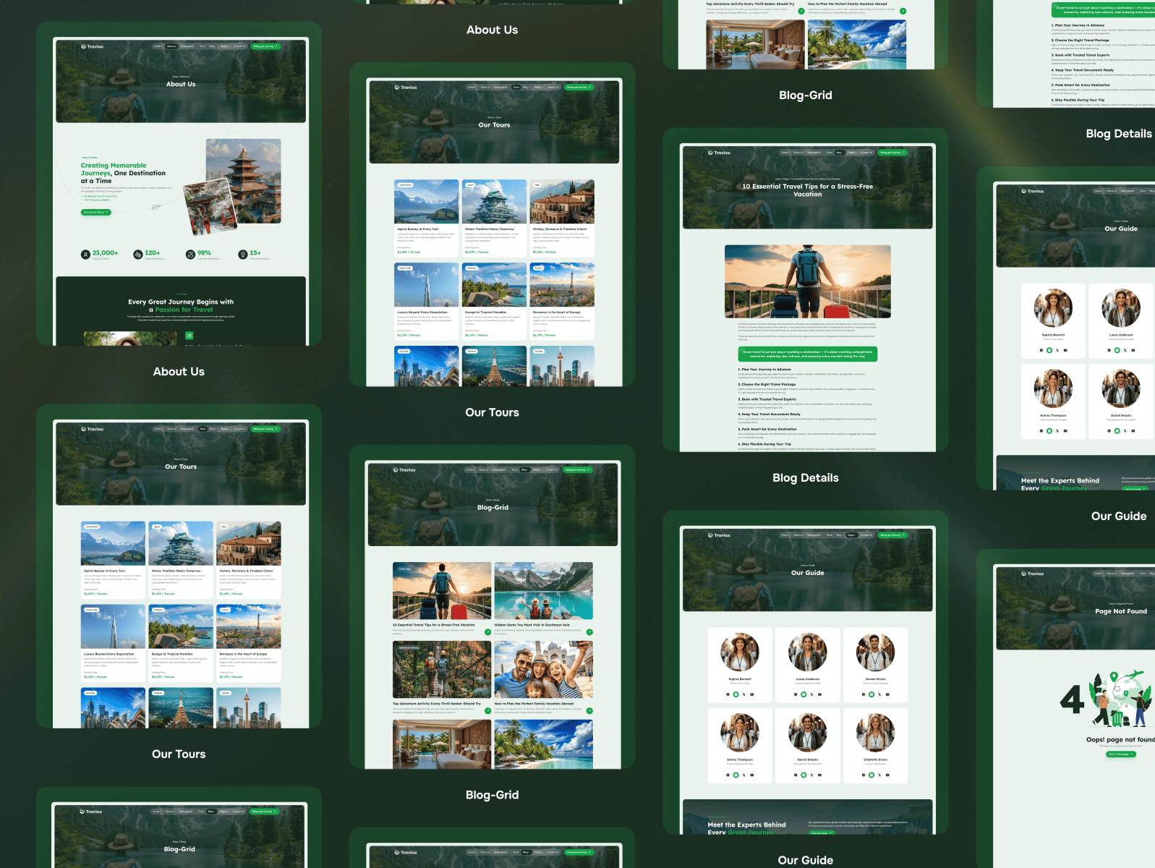Click the Oops! page not found text
The width and height of the screenshot is (1155, 868).
coord(1120,739)
